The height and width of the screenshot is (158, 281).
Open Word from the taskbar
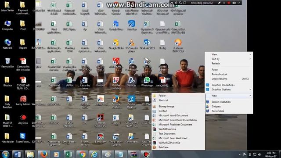coord(18,154)
